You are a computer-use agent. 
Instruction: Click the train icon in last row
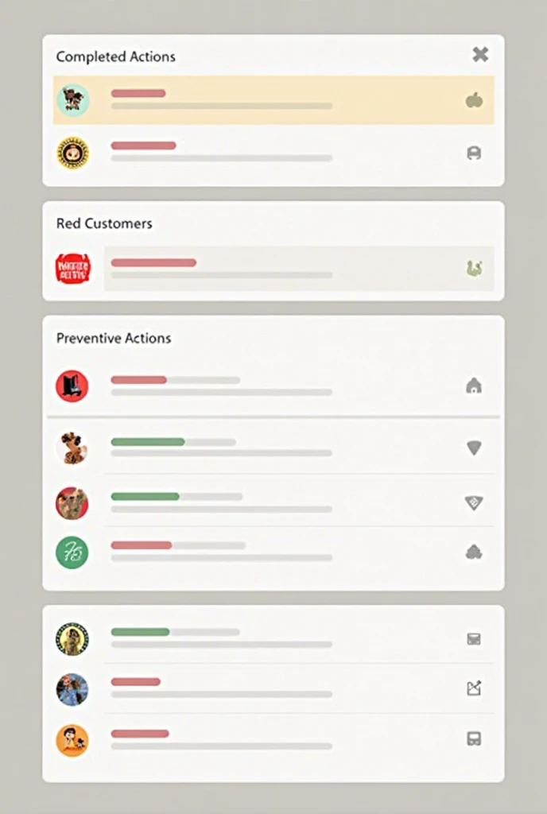(x=474, y=738)
